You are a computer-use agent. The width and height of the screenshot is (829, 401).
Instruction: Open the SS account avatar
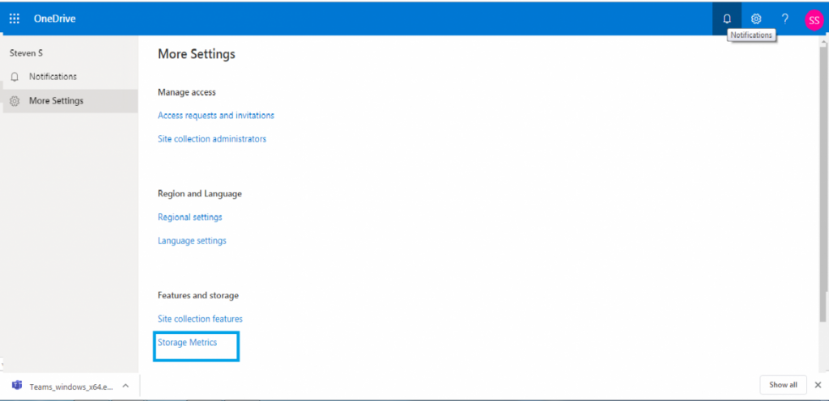tap(814, 20)
